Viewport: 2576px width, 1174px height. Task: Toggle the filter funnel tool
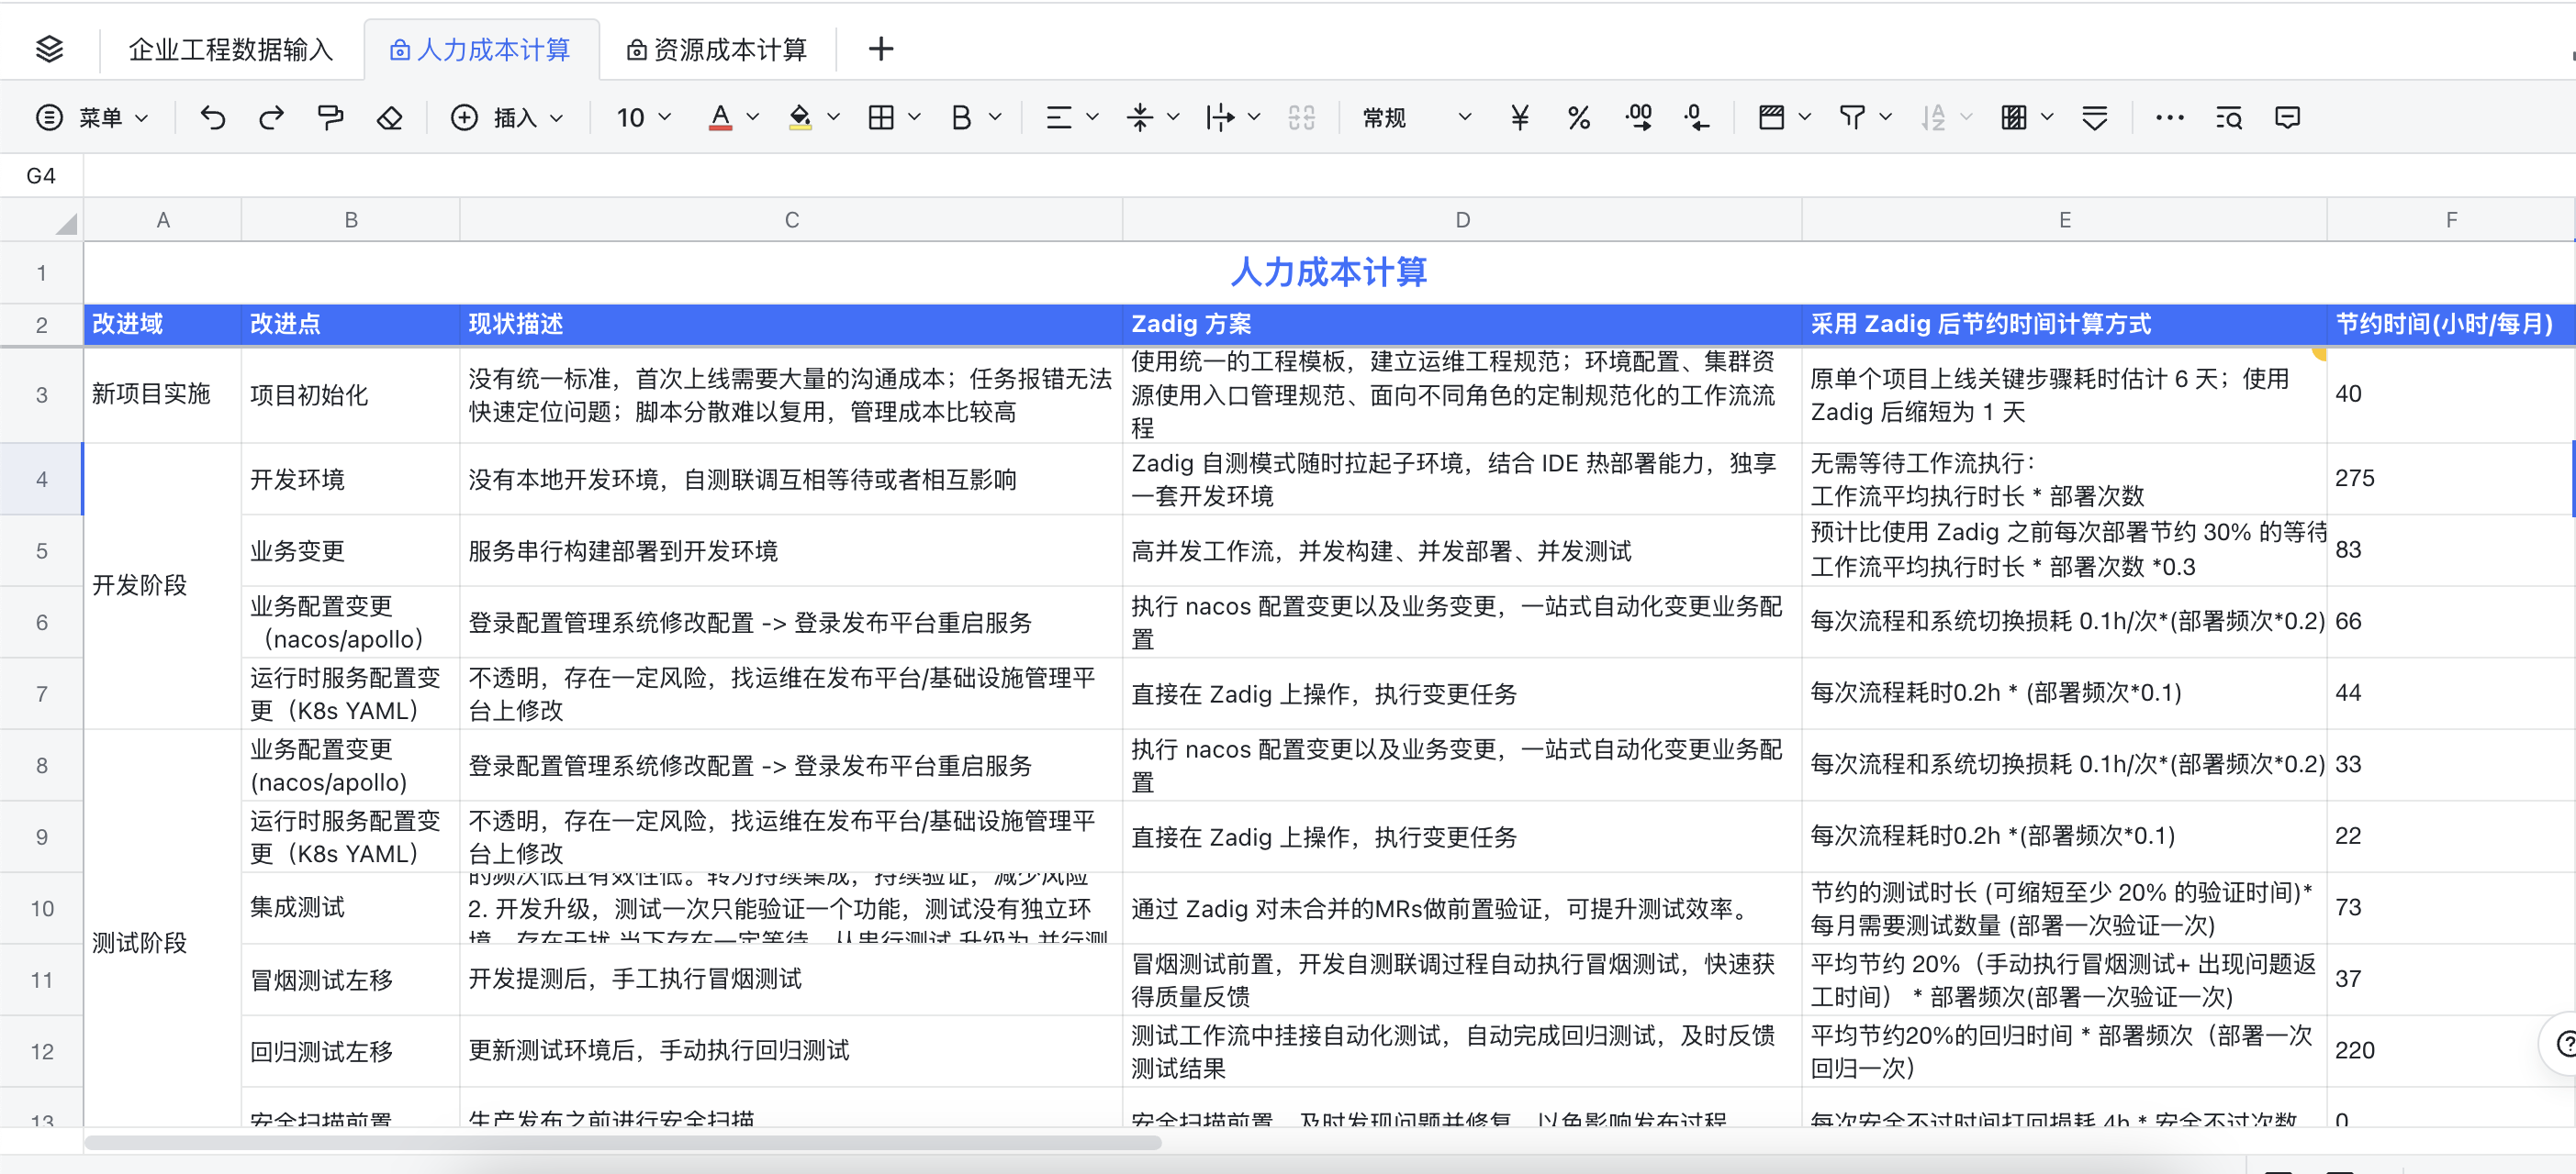click(1852, 118)
